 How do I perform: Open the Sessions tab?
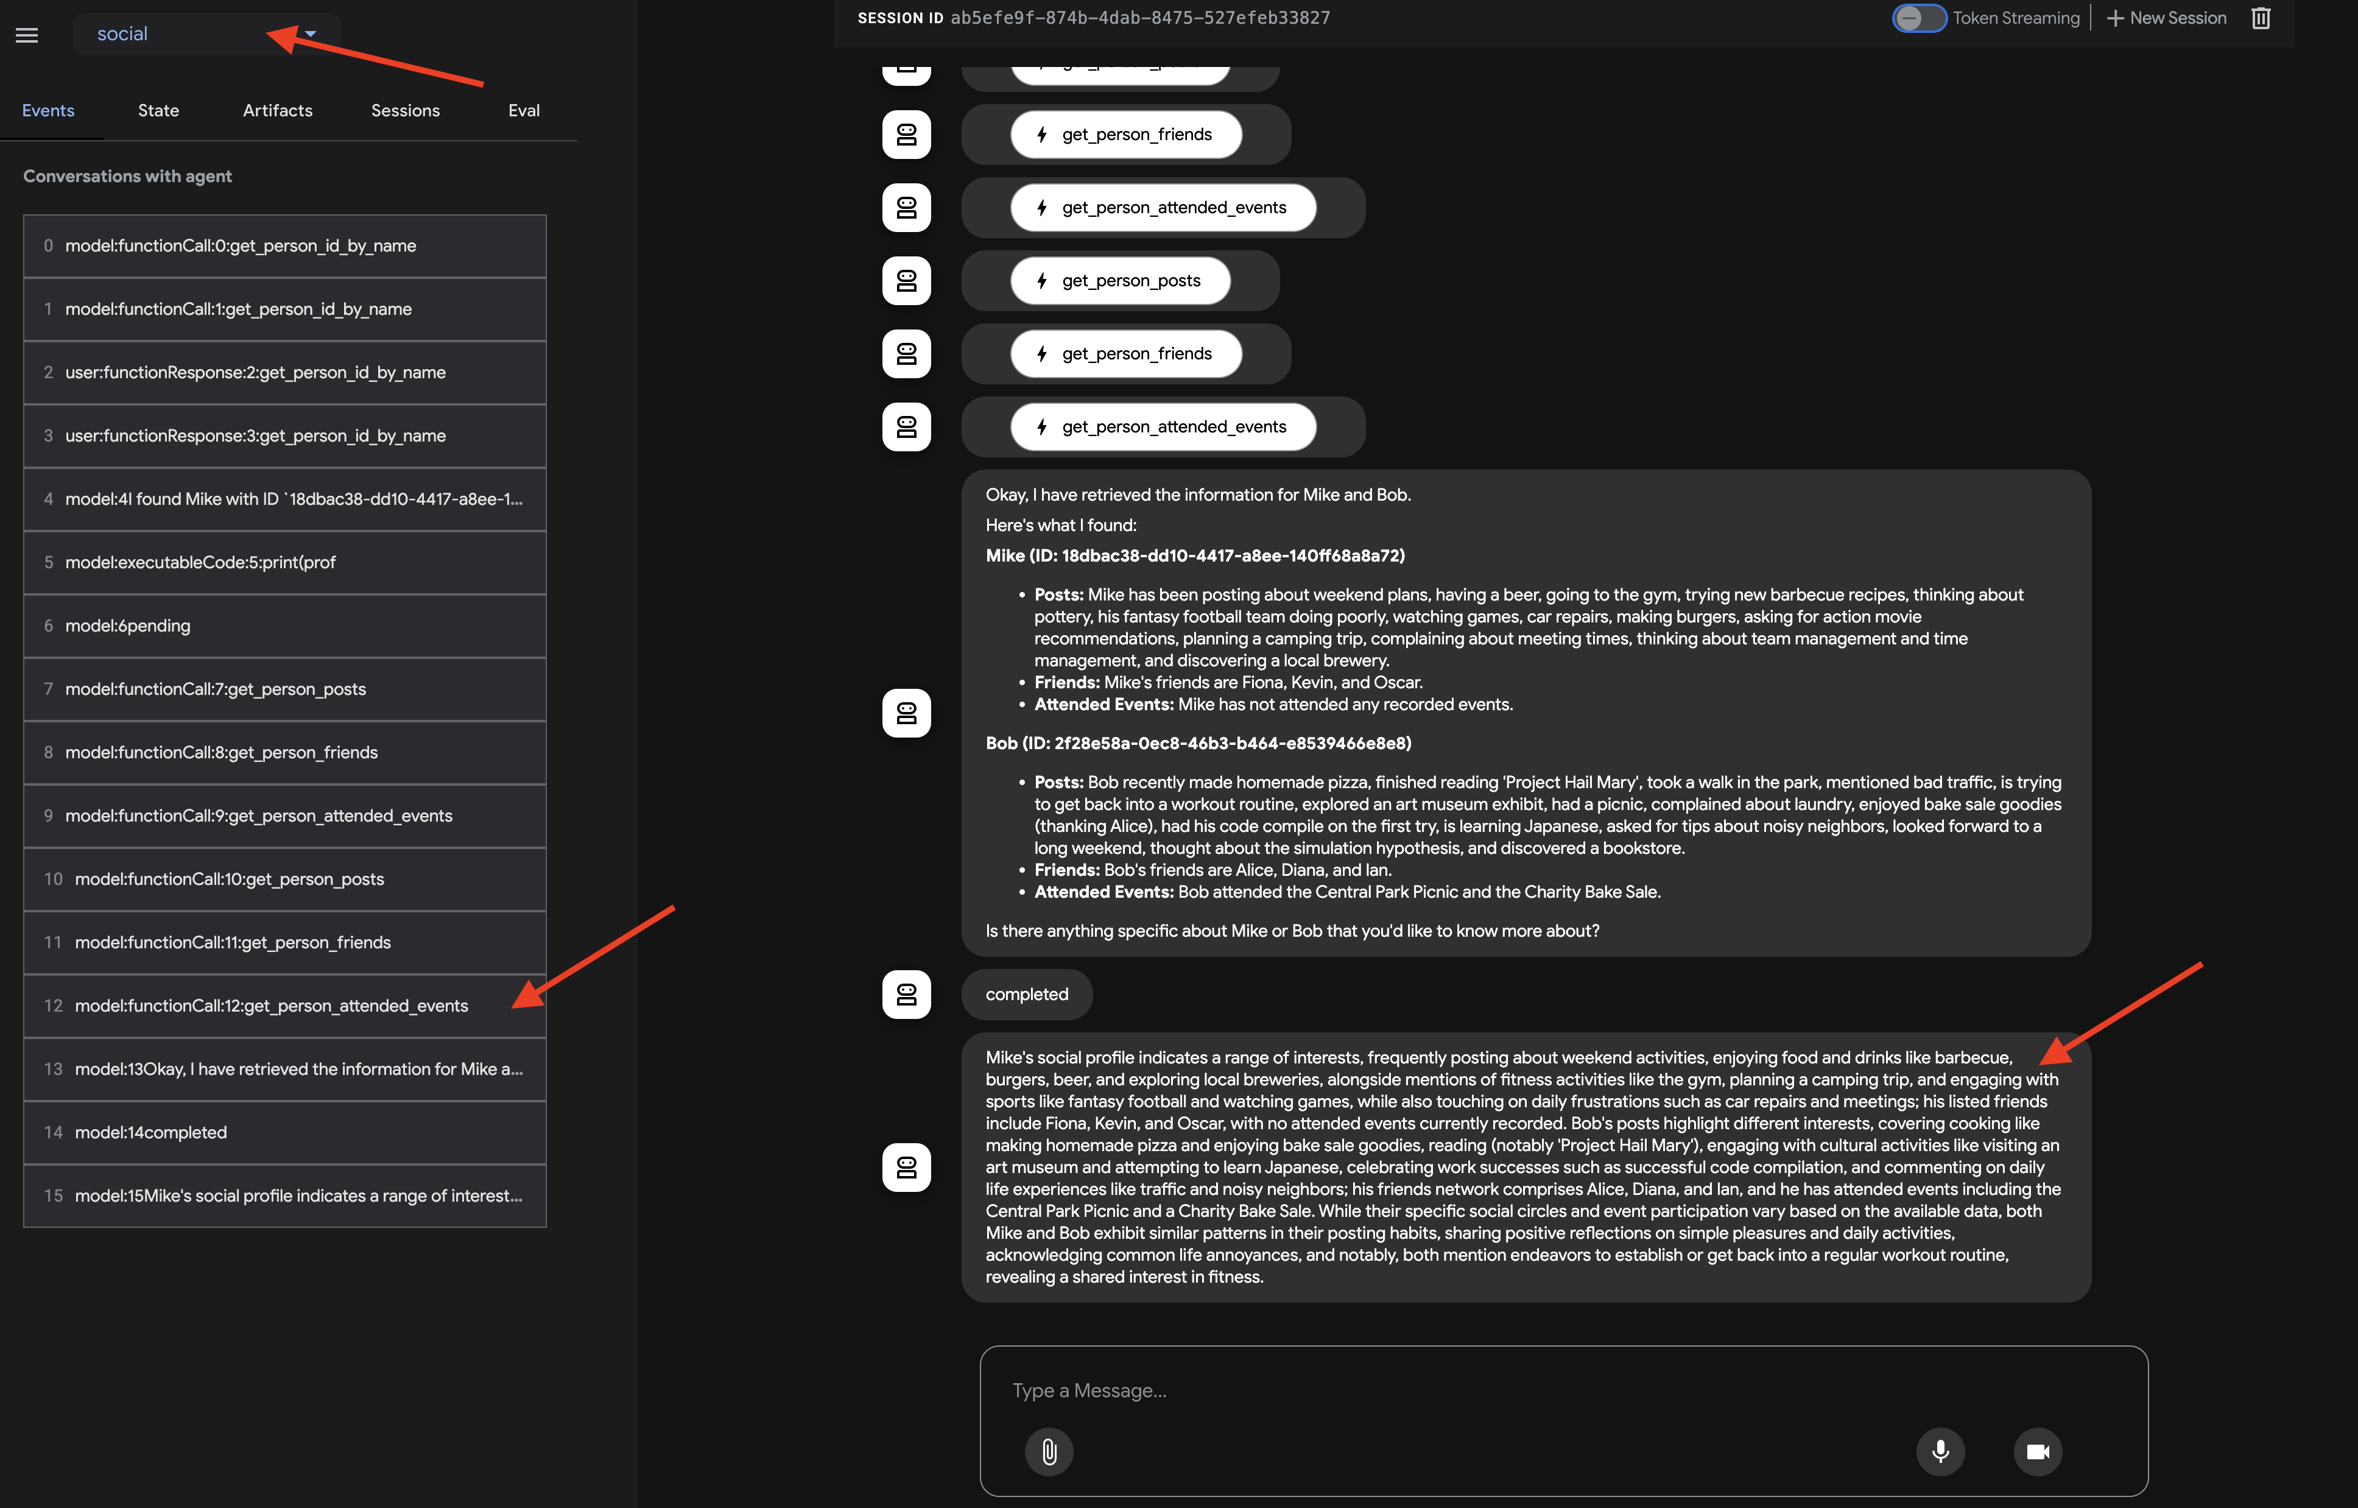tap(406, 111)
